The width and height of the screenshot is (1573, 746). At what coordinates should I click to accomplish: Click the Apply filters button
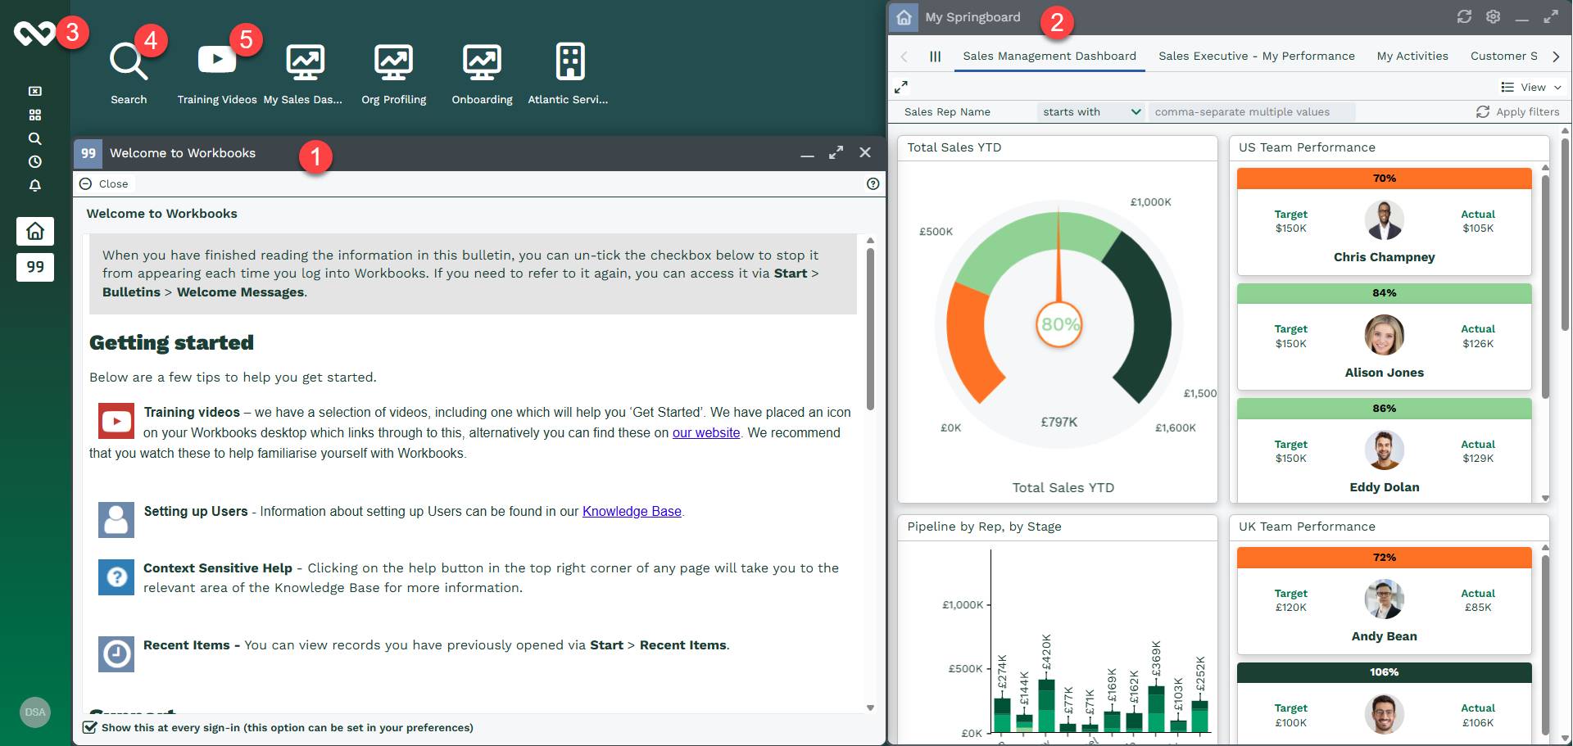[x=1517, y=112]
